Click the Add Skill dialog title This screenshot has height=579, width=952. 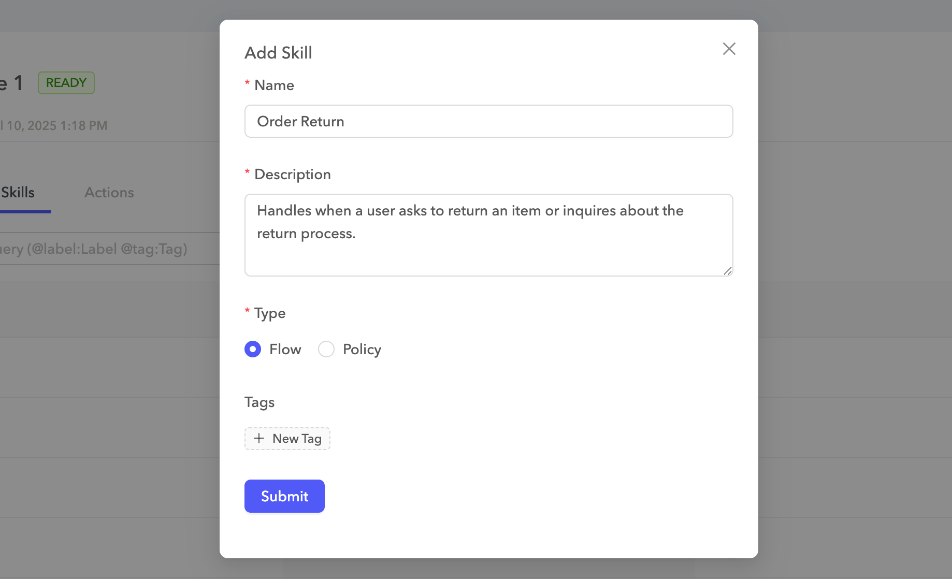tap(278, 53)
